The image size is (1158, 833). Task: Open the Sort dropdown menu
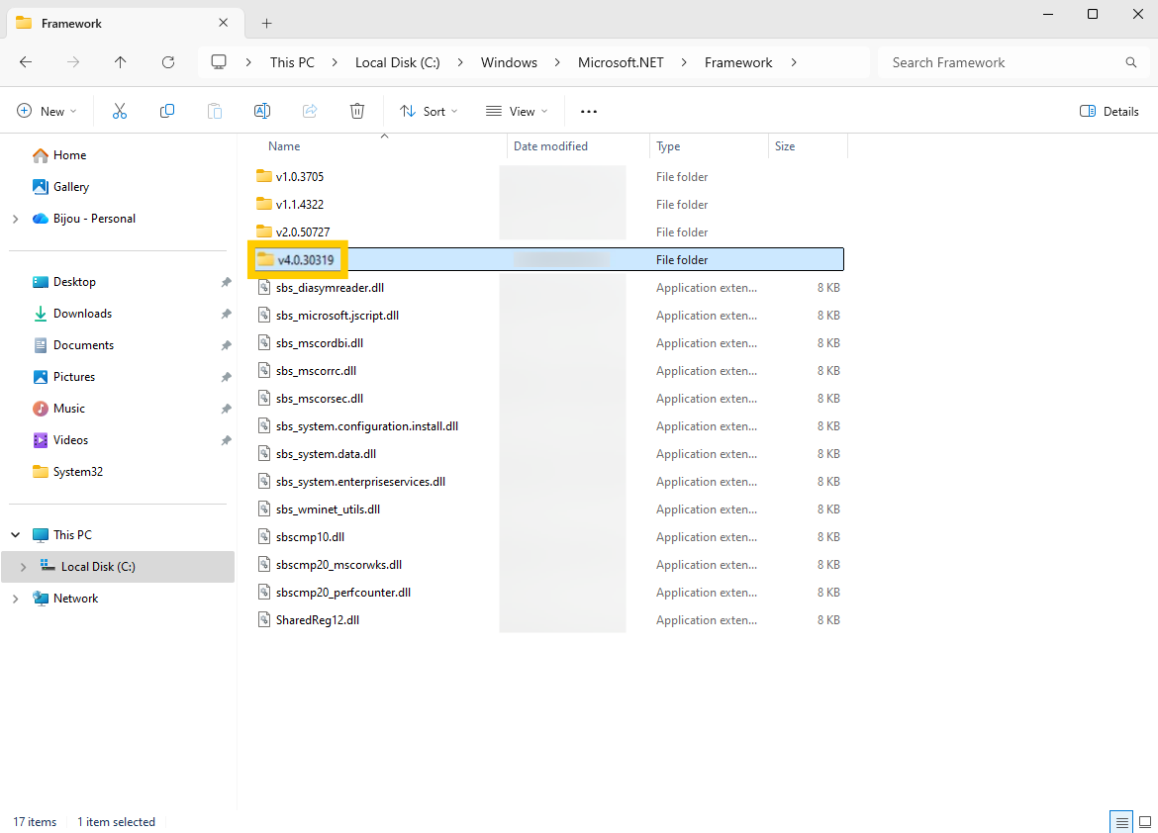point(430,112)
